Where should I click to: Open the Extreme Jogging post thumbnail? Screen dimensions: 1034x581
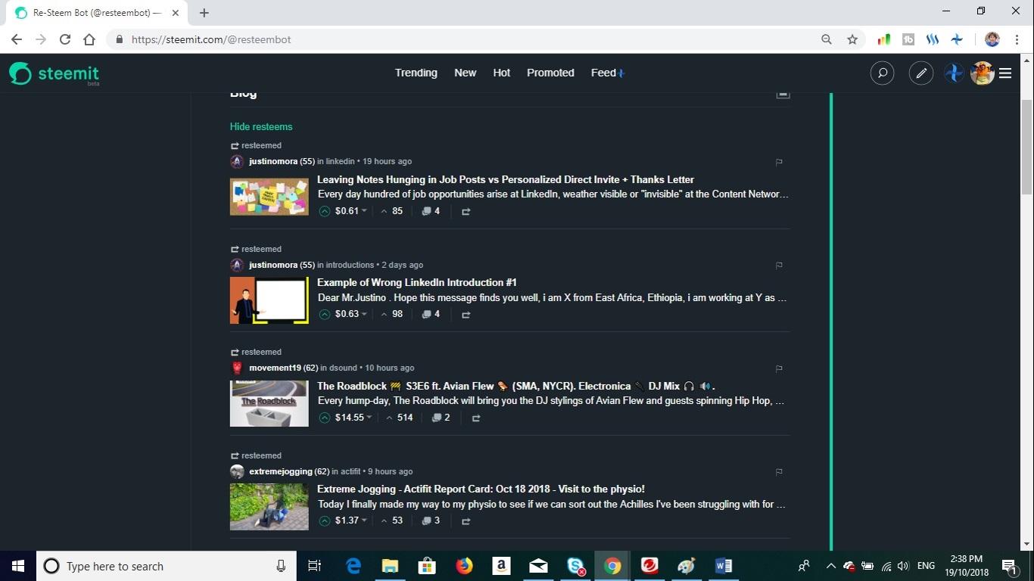tap(269, 507)
